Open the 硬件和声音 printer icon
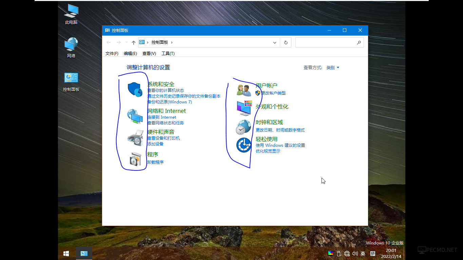Screen dimensions: 463x260 click(x=135, y=138)
